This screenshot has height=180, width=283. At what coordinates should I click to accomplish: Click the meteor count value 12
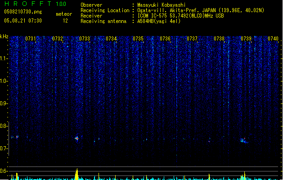65,21
